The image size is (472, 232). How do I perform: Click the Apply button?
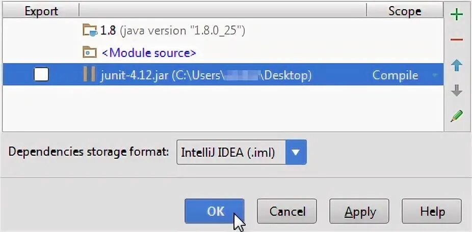coord(359,211)
